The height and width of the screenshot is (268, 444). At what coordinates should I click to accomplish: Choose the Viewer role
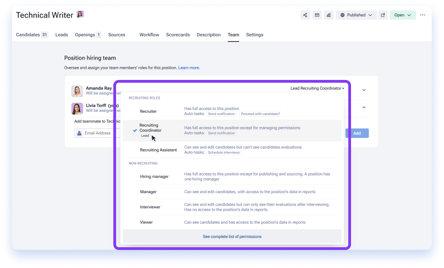coord(232,222)
